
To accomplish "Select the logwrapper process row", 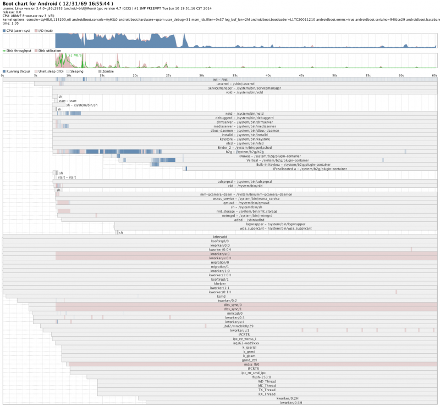I will (276, 224).
